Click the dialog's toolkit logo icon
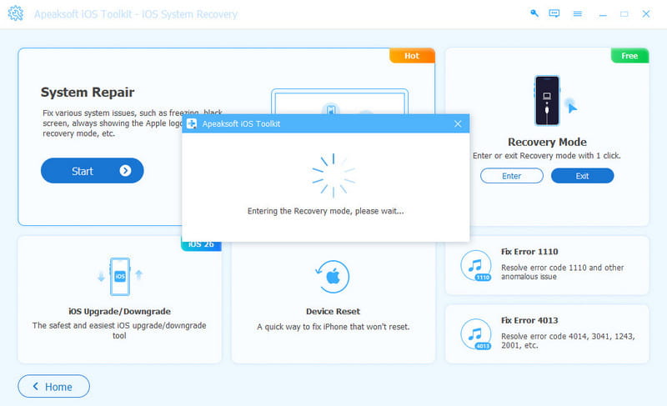The width and height of the screenshot is (667, 406). pos(192,123)
